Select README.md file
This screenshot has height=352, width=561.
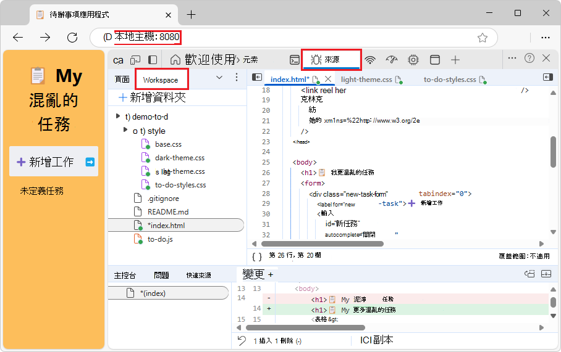point(168,212)
